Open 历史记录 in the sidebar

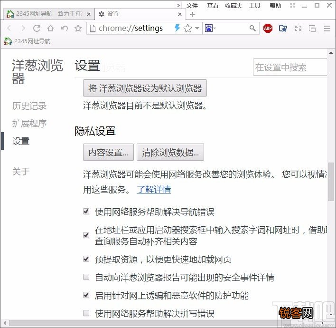(29, 106)
